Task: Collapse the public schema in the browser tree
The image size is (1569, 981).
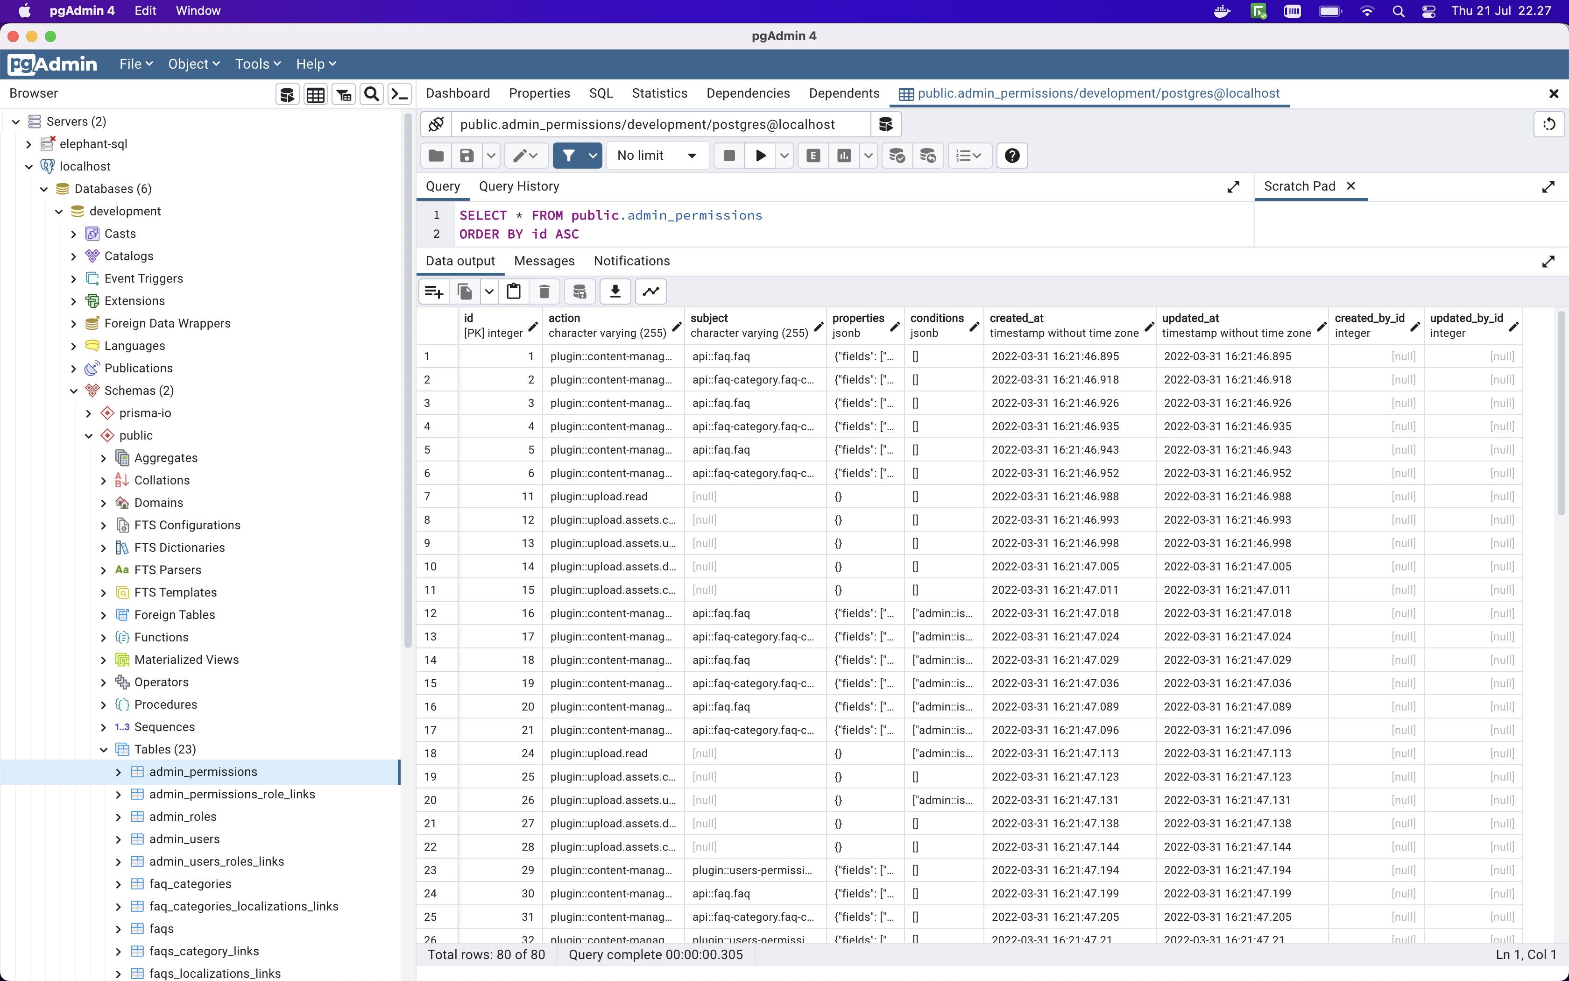Action: [x=89, y=435]
